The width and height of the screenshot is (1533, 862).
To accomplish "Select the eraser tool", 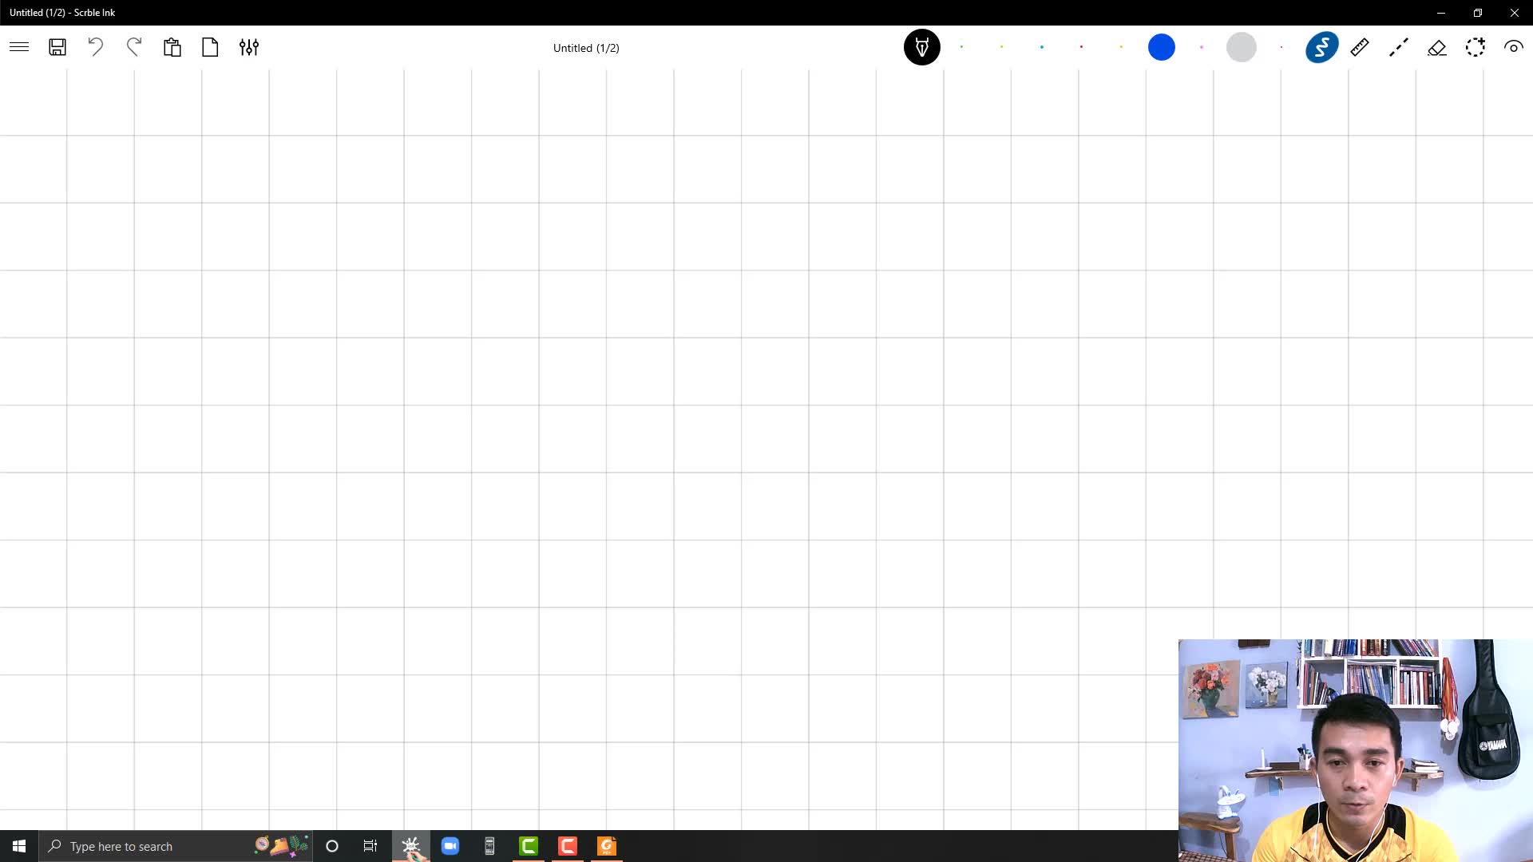I will [1437, 48].
